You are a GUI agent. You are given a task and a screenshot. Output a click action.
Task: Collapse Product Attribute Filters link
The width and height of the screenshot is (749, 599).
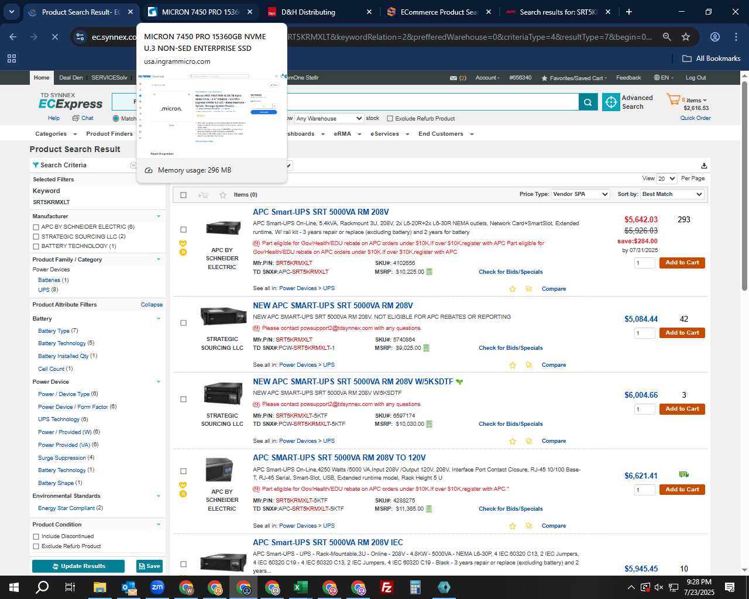152,305
